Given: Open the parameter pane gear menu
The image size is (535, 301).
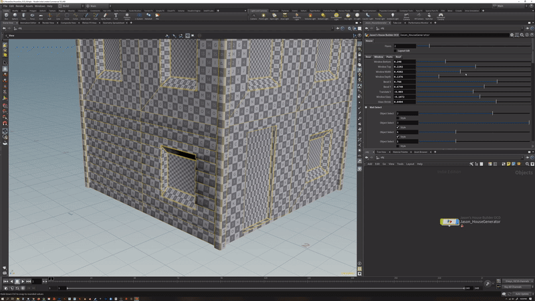Looking at the screenshot, I should (x=512, y=35).
